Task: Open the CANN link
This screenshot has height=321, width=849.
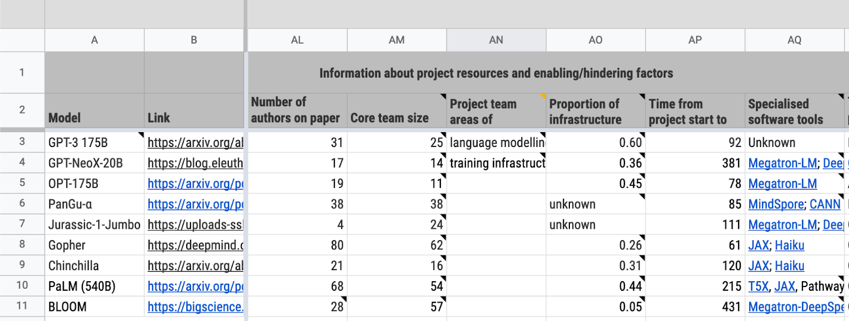Action: click(825, 204)
